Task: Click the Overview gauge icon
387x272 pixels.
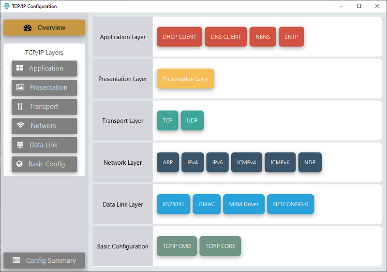Action: point(28,28)
